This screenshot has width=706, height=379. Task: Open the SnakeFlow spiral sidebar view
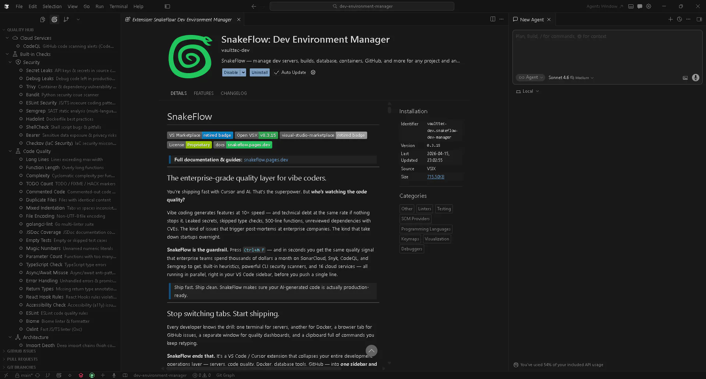[x=54, y=19]
